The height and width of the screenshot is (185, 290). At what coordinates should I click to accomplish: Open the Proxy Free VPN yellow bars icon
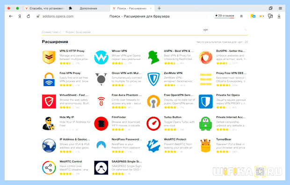click(x=206, y=79)
